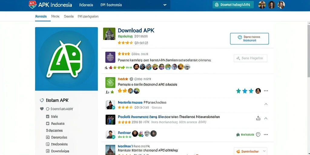This screenshot has height=155, width=310.
Task: Switch to the PKdoengaien tab
Action: click(x=88, y=16)
